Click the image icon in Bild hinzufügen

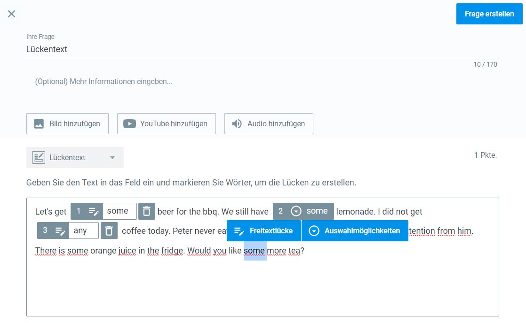coord(39,124)
